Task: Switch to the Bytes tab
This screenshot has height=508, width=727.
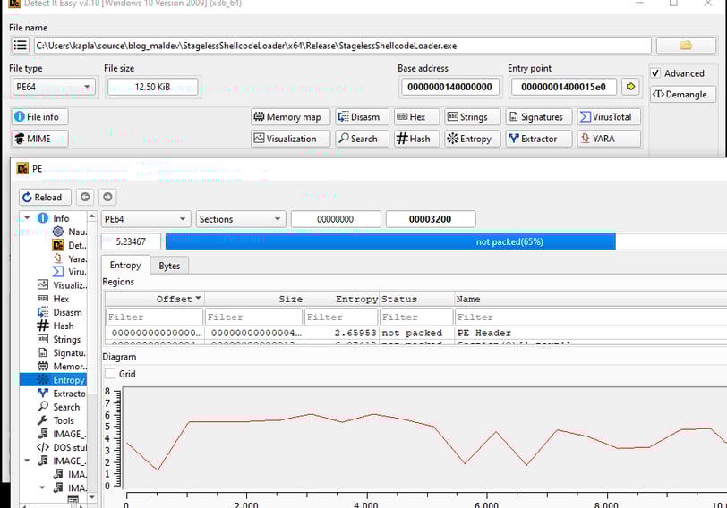Action: point(169,266)
